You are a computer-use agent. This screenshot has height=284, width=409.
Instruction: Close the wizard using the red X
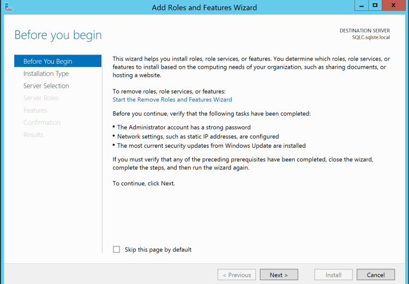(395, 5)
